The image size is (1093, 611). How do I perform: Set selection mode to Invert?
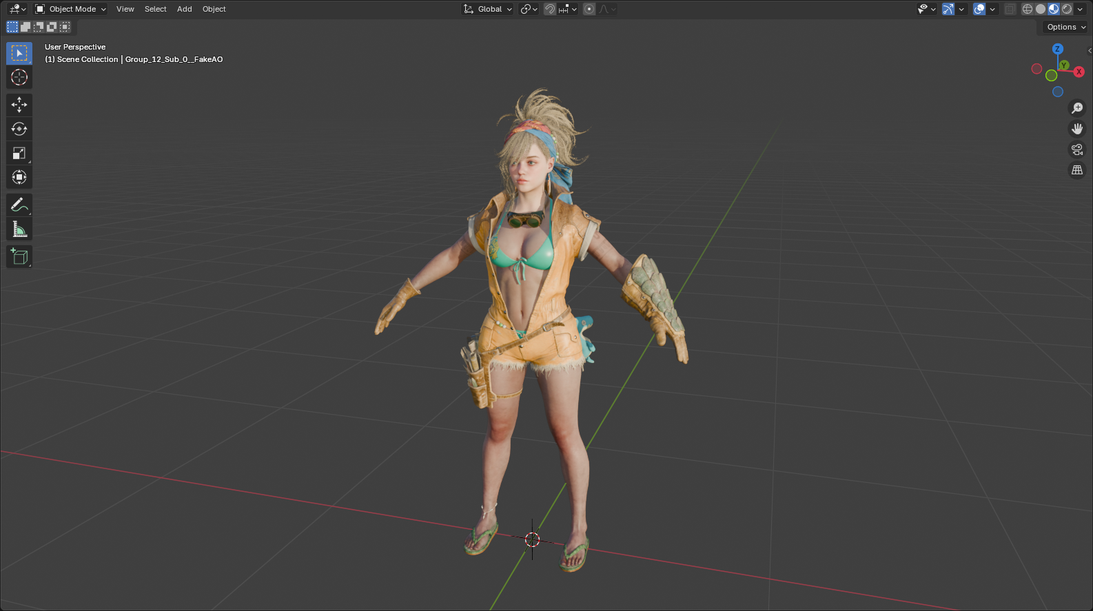coord(52,27)
